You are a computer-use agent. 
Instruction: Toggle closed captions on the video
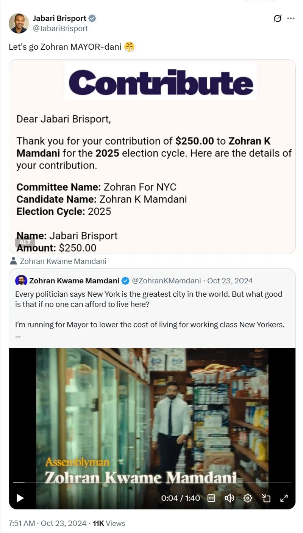(211, 498)
